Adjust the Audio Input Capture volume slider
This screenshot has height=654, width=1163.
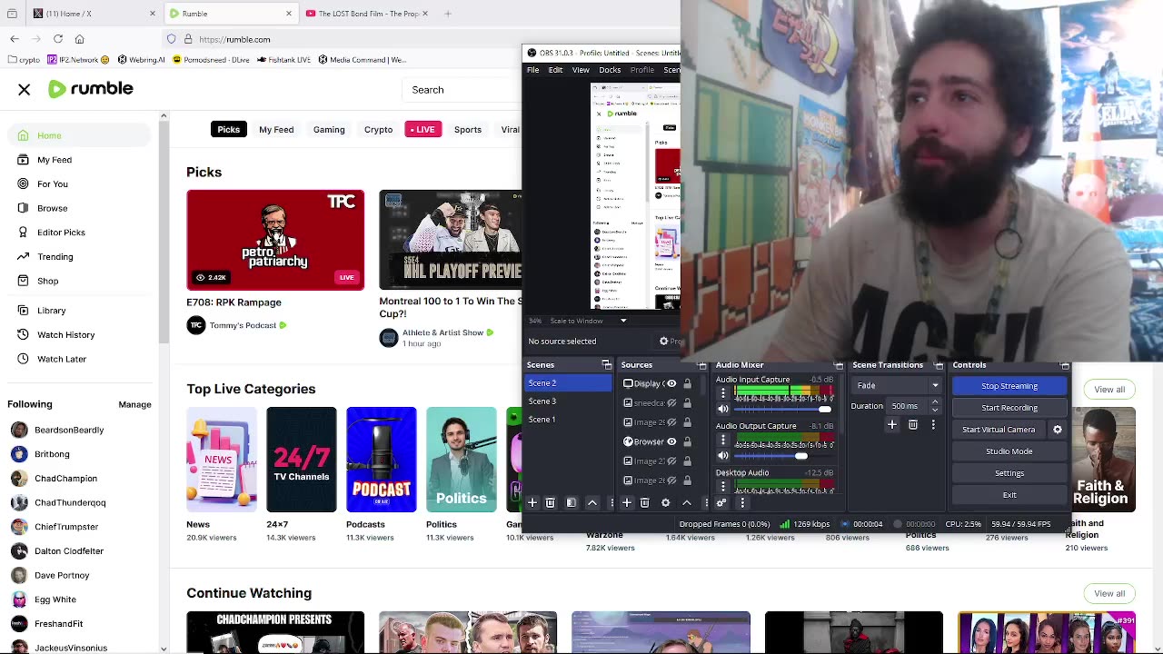(782, 409)
